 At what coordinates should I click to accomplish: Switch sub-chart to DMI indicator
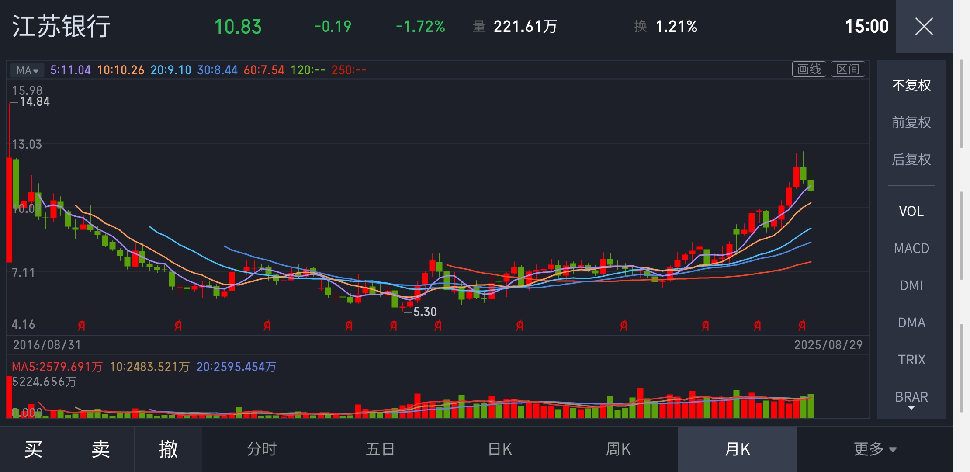point(911,285)
